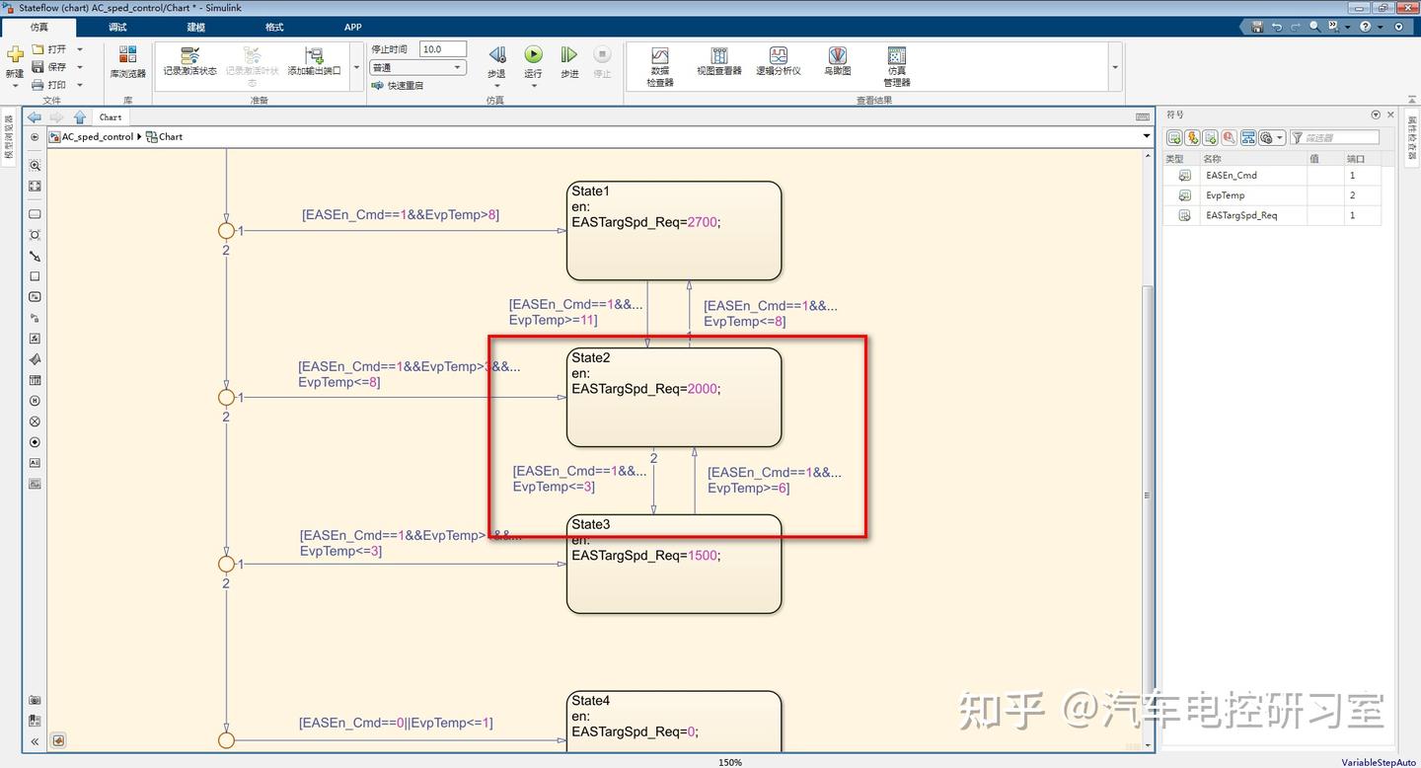
Task: Toggle hierarchy view in the 符号 panel
Action: [x=1248, y=137]
